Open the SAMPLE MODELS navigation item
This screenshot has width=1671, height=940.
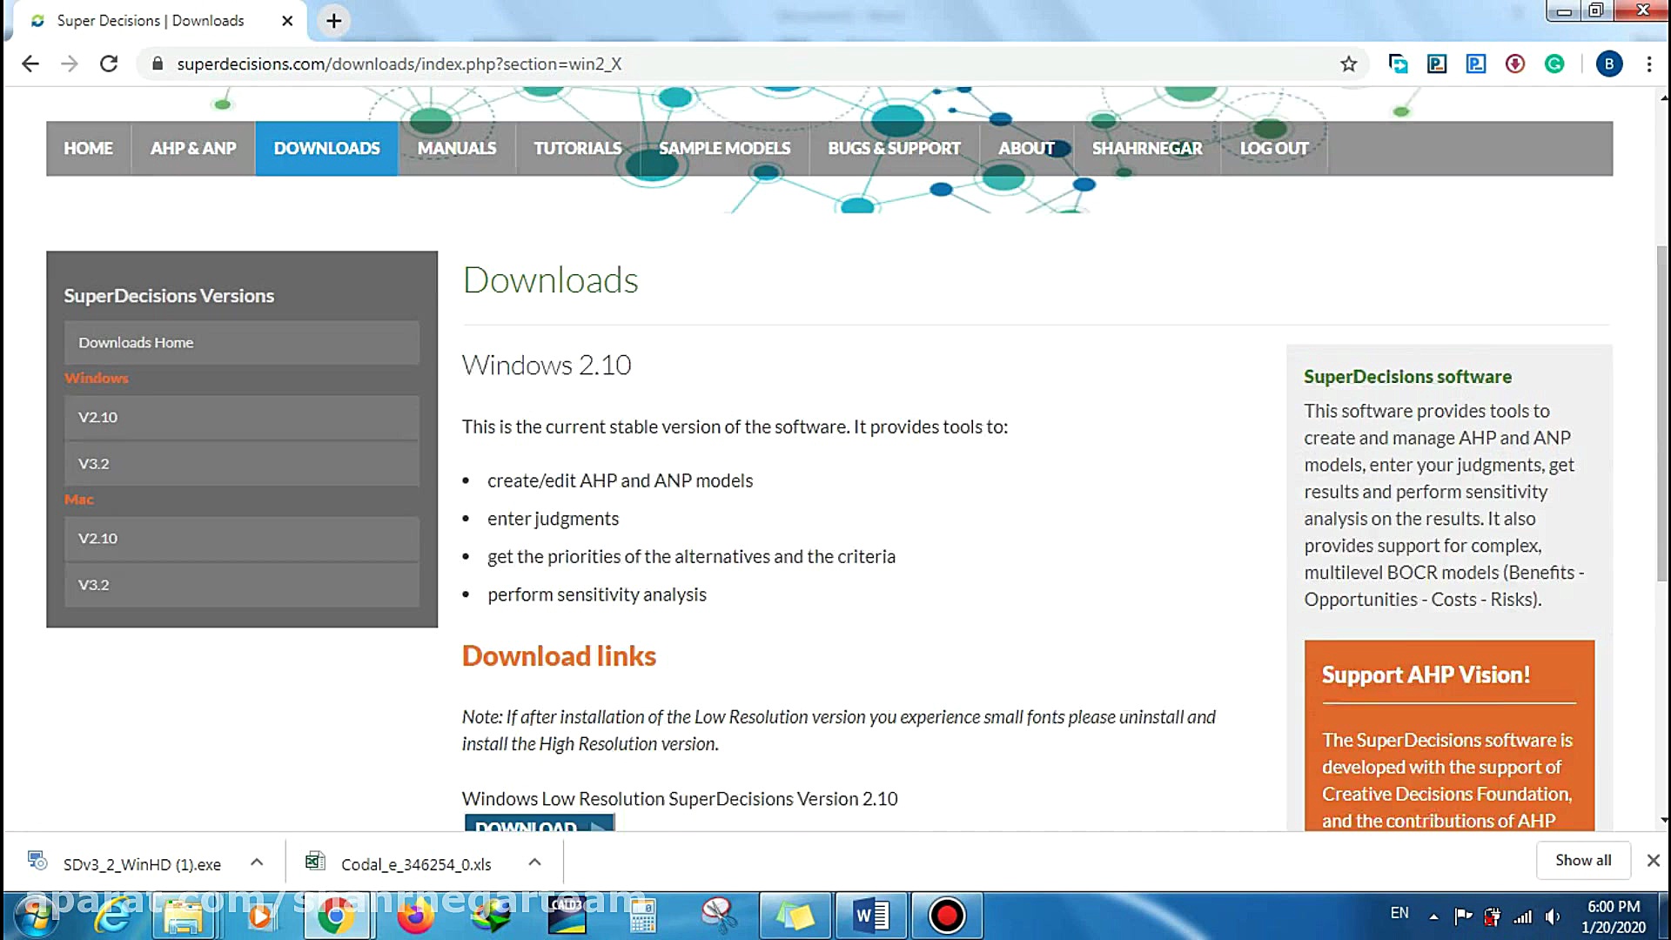tap(724, 148)
